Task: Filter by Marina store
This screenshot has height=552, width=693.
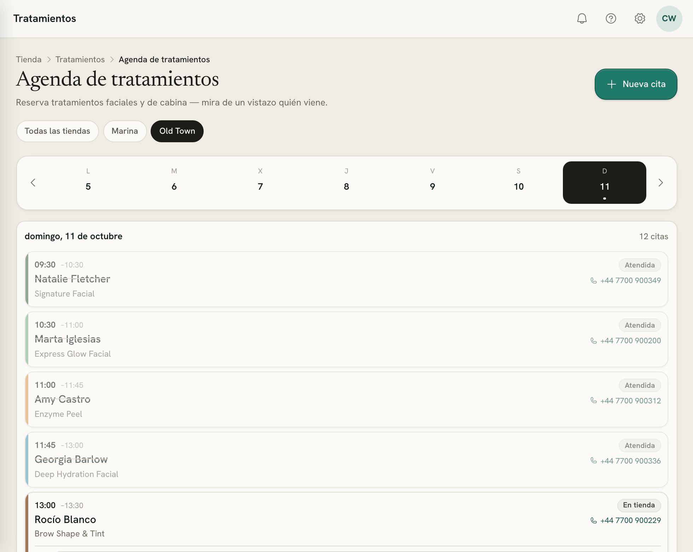Action: (125, 131)
